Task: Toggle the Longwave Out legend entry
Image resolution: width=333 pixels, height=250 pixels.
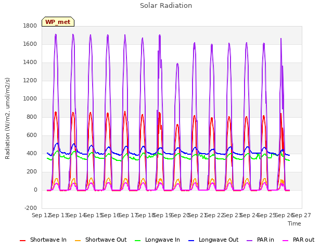Action: [x=213, y=240]
